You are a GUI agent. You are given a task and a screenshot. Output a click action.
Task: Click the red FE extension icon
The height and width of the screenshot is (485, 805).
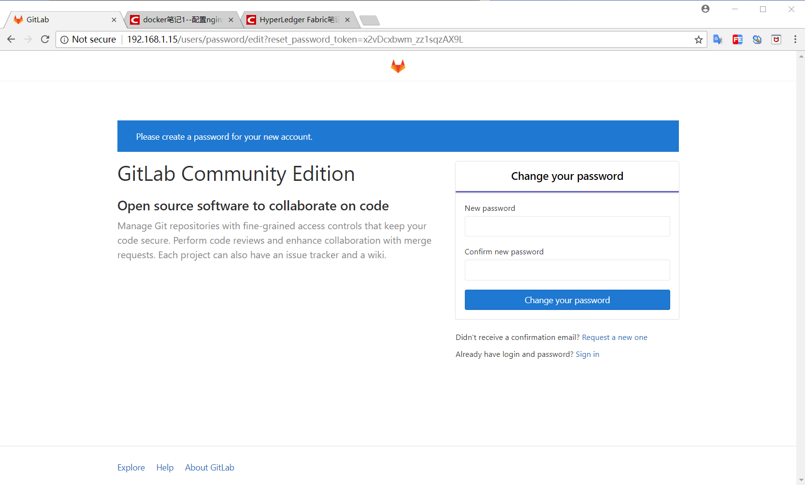pyautogui.click(x=737, y=40)
